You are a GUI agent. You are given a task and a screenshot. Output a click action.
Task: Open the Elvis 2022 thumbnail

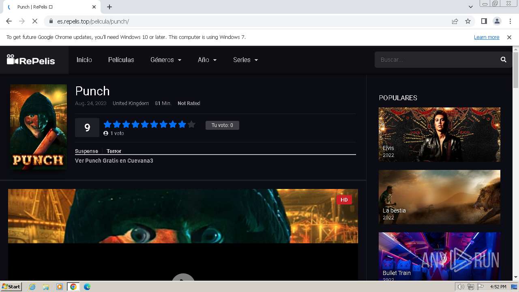click(x=440, y=134)
